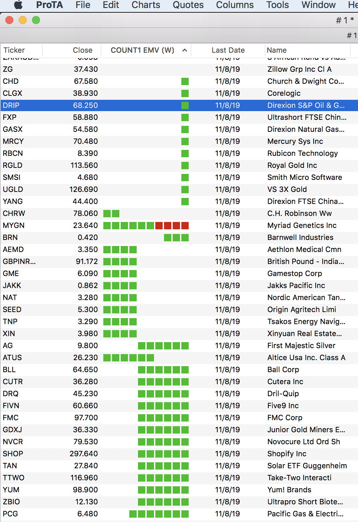Open the File menu
This screenshot has height=522, width=358.
[83, 5]
